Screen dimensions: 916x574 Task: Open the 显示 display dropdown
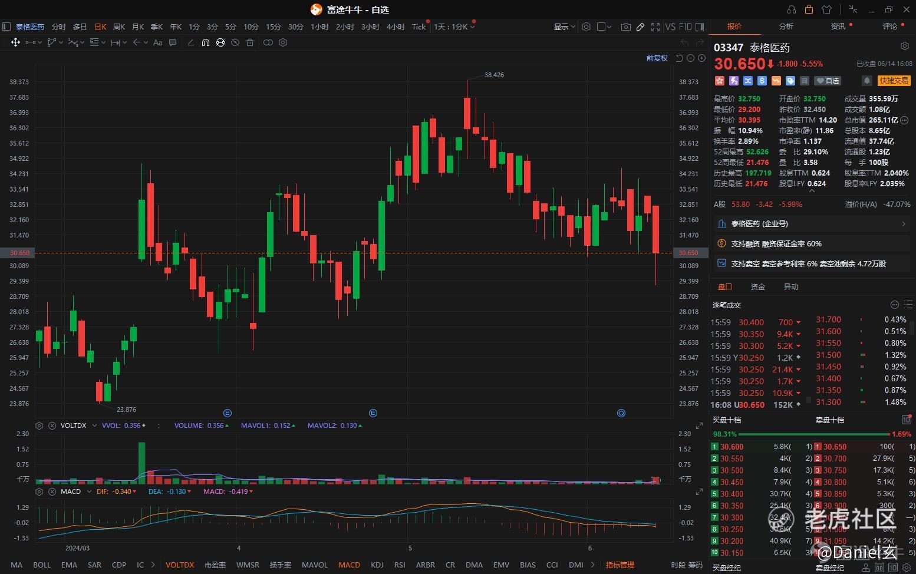coord(564,27)
